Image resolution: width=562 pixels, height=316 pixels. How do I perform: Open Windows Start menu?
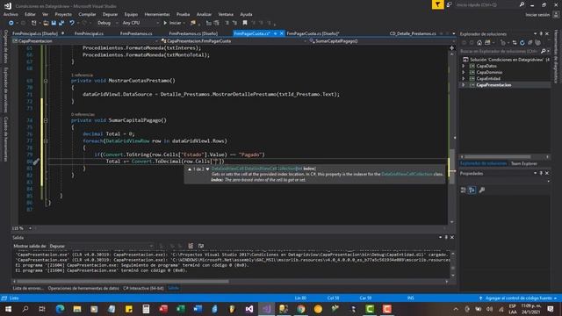(8, 309)
